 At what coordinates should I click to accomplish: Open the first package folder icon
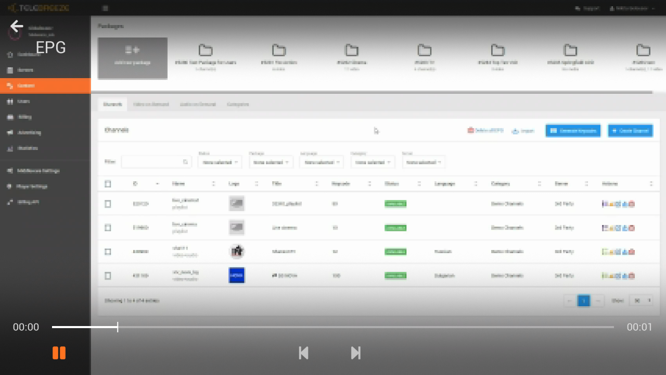206,51
